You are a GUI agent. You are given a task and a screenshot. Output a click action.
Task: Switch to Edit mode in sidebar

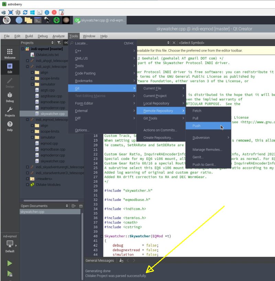10,68
